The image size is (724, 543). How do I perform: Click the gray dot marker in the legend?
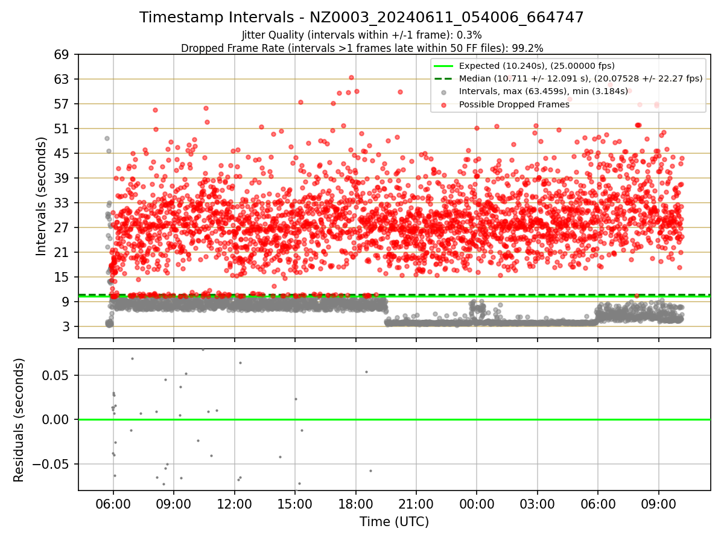click(x=443, y=92)
